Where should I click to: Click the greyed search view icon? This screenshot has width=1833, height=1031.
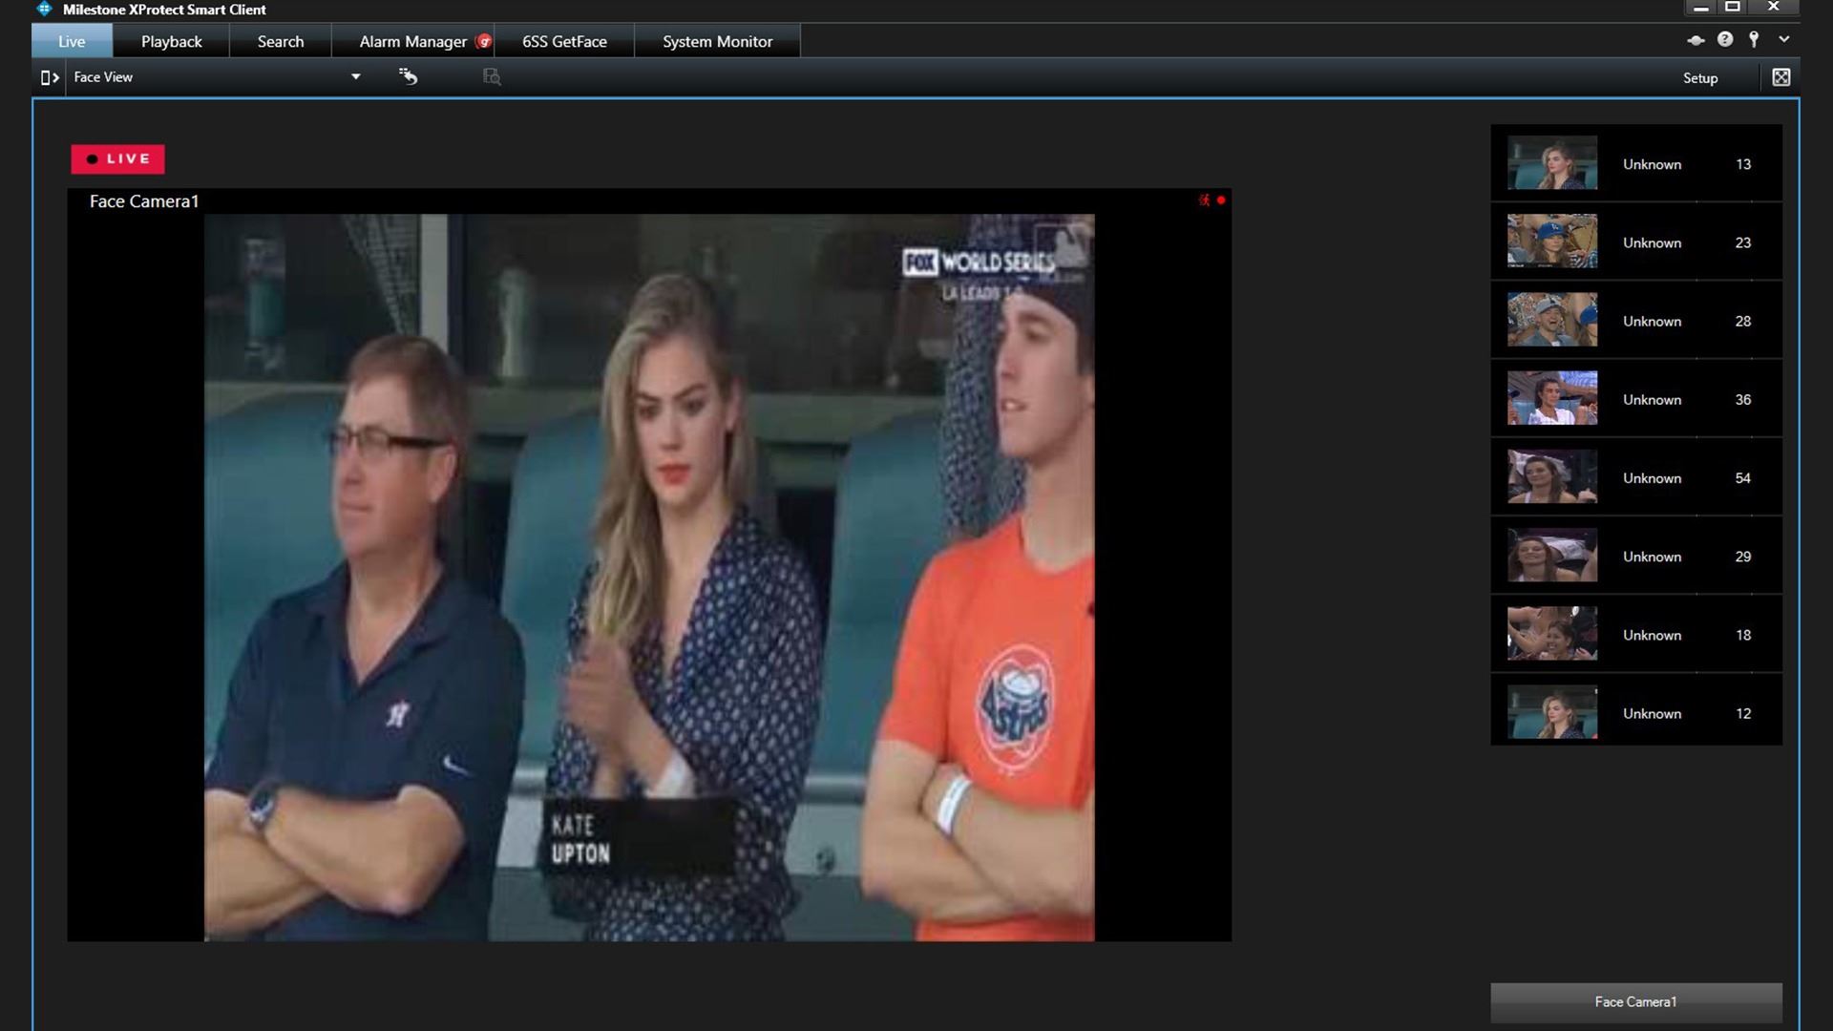pyautogui.click(x=492, y=76)
